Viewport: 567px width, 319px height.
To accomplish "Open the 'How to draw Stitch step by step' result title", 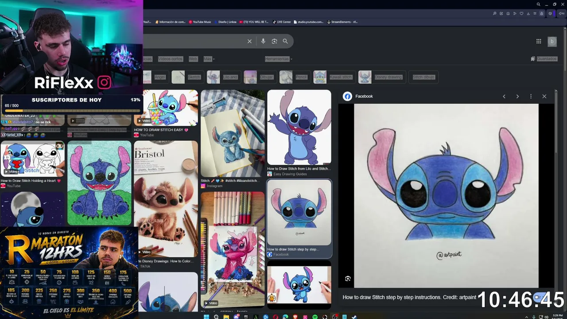I will coord(293,249).
